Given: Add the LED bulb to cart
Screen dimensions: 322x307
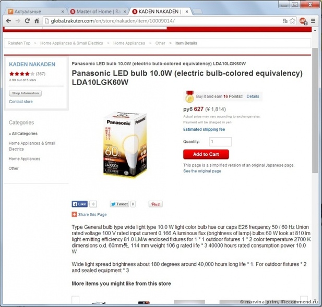Looking at the screenshot, I should click(x=206, y=154).
